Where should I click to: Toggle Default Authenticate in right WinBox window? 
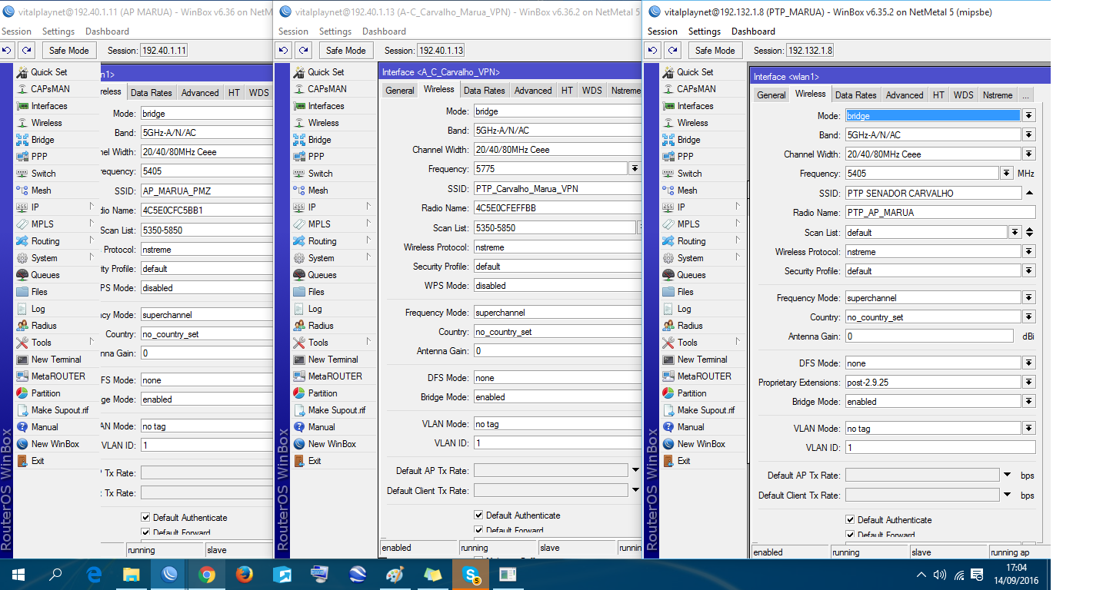(850, 520)
